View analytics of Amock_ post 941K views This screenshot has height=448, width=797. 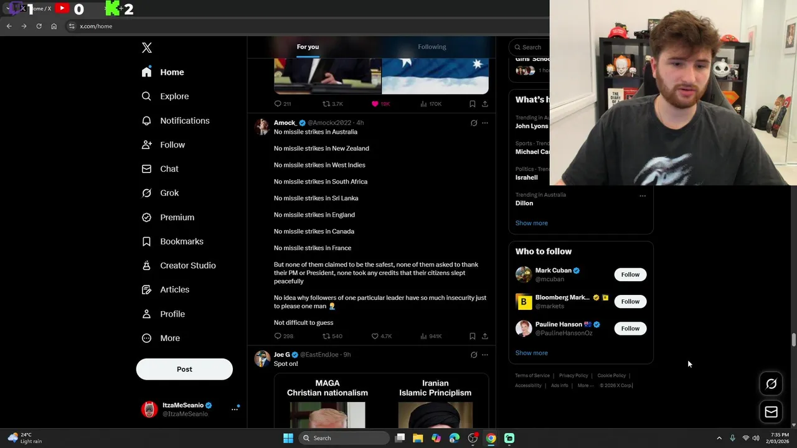431,336
